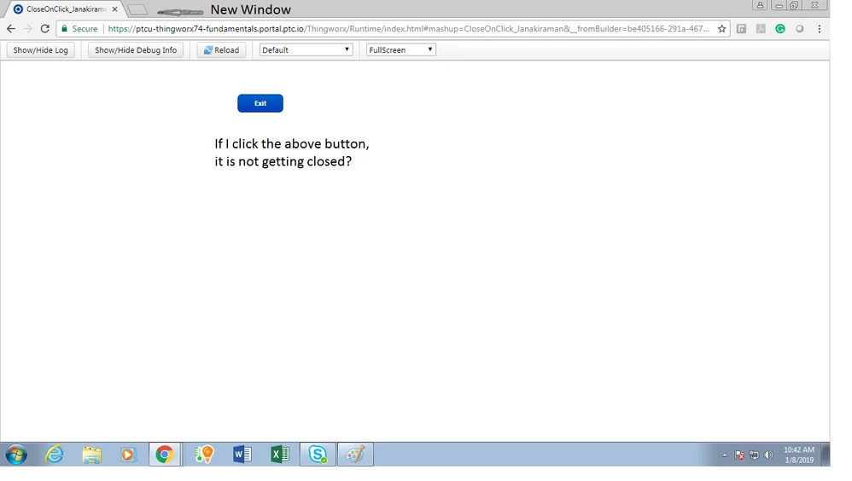Click the Action Center flag icon
The image size is (852, 481).
point(739,455)
